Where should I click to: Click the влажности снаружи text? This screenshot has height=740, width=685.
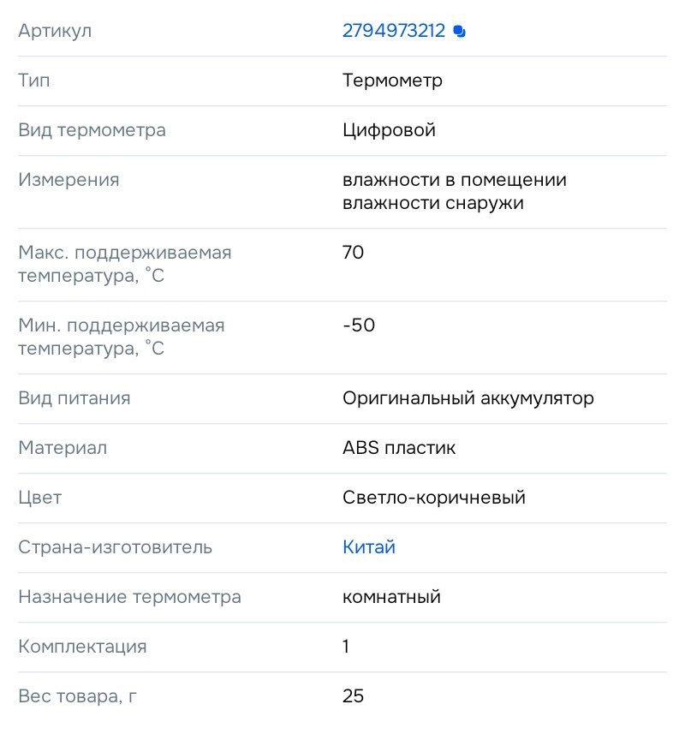click(432, 204)
